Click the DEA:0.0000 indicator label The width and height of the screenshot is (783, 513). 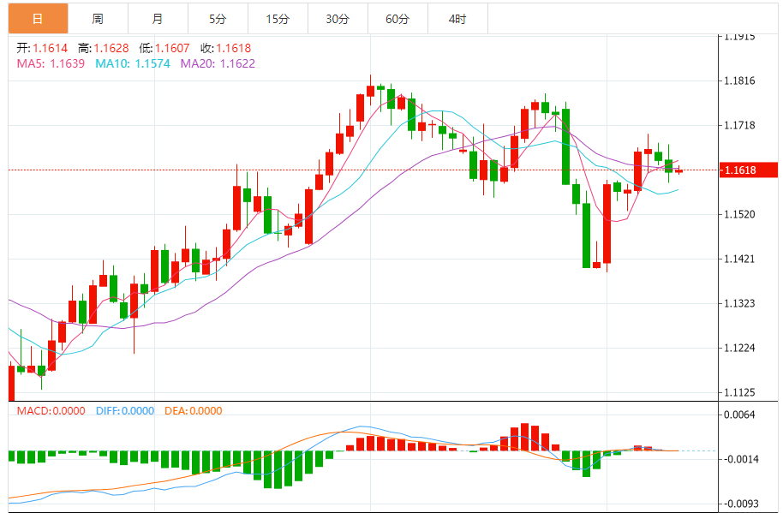[194, 411]
